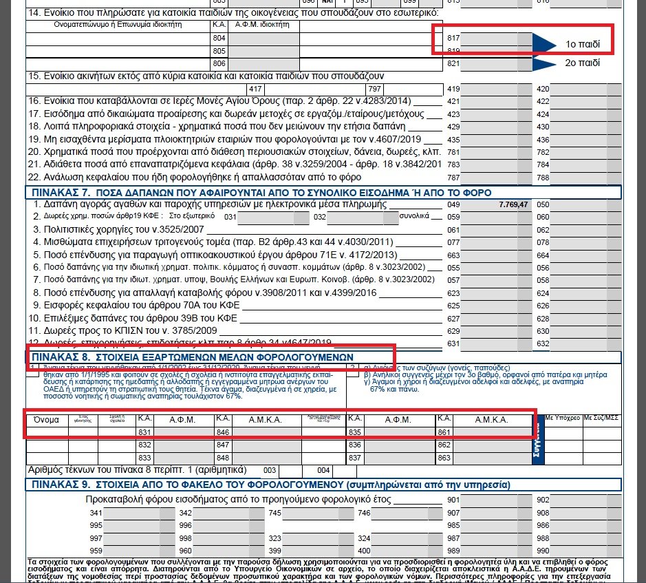Click the field next to code 781
The height and width of the screenshot is (583, 646).
496,152
